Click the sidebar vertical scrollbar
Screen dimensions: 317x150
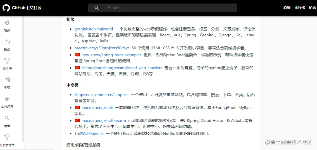23,79
